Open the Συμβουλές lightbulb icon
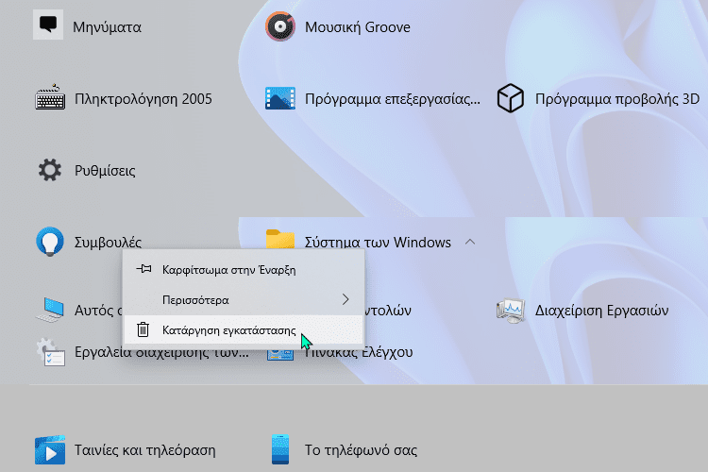Viewport: 708px width, 472px height. [50, 242]
